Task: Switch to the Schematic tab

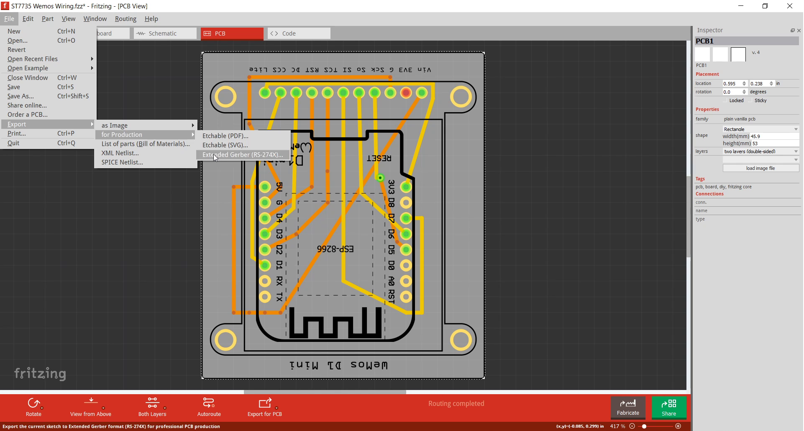Action: (165, 33)
